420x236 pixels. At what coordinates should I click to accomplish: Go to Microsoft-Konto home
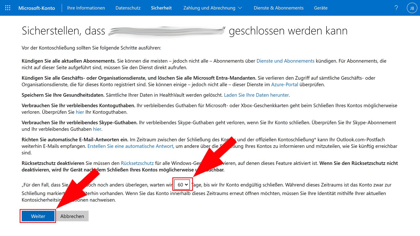click(36, 8)
